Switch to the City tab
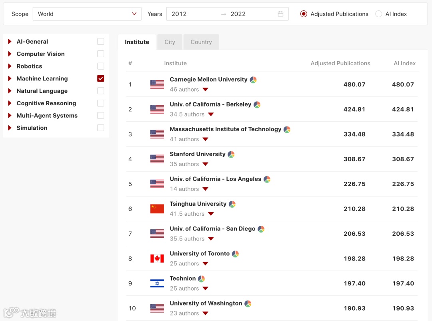 (x=170, y=42)
